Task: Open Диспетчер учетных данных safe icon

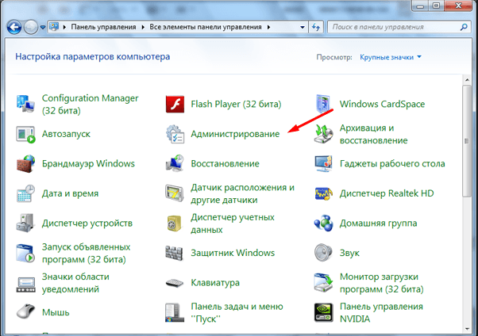Action: click(x=175, y=223)
